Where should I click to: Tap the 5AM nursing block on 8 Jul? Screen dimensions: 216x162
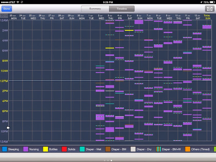(x=158, y=46)
